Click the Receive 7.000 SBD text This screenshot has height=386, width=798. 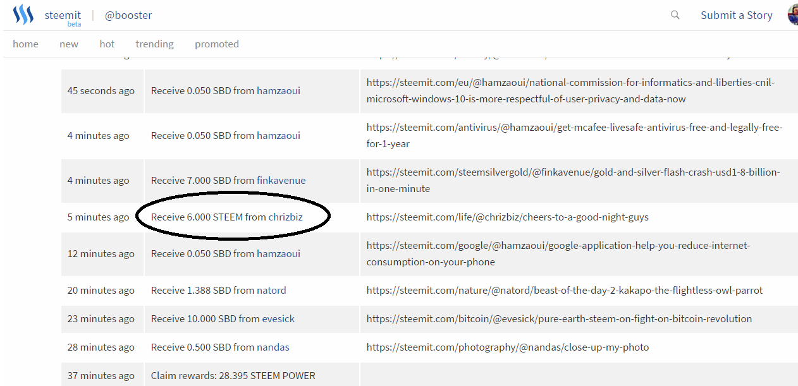pyautogui.click(x=191, y=180)
